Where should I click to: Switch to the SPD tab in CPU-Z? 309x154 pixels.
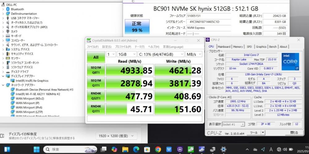(x=249, y=47)
